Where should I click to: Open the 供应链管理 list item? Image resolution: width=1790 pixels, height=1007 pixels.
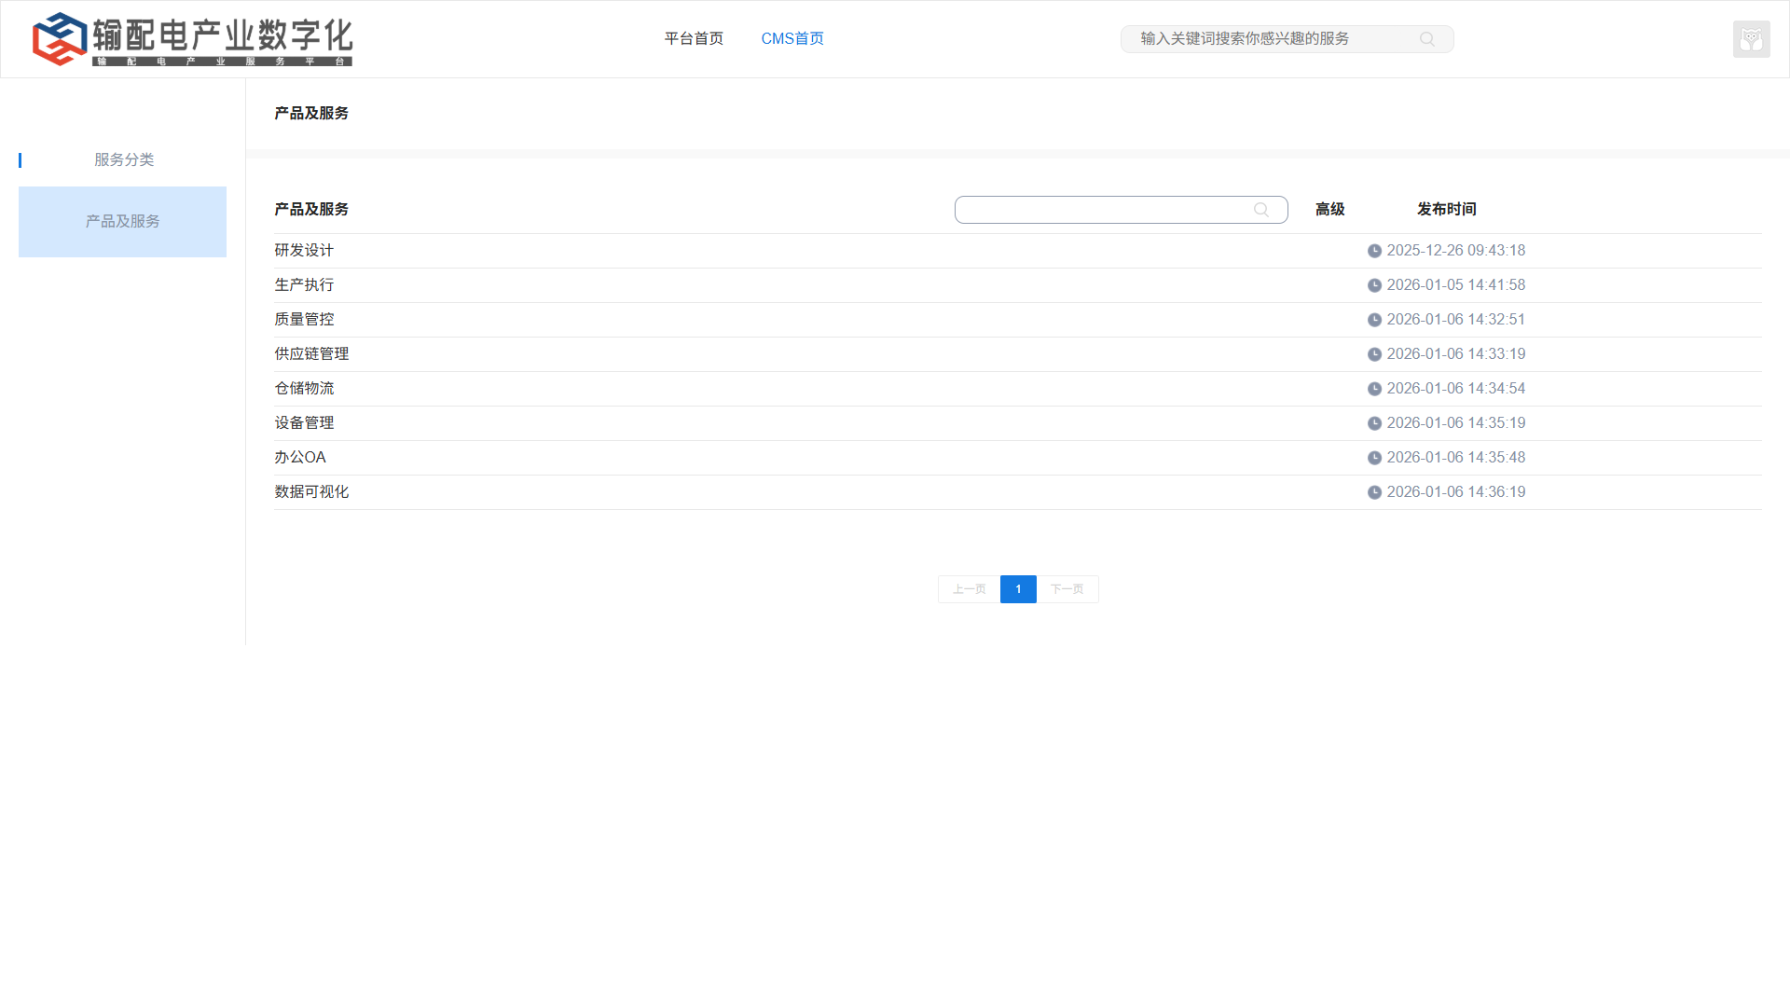[311, 353]
